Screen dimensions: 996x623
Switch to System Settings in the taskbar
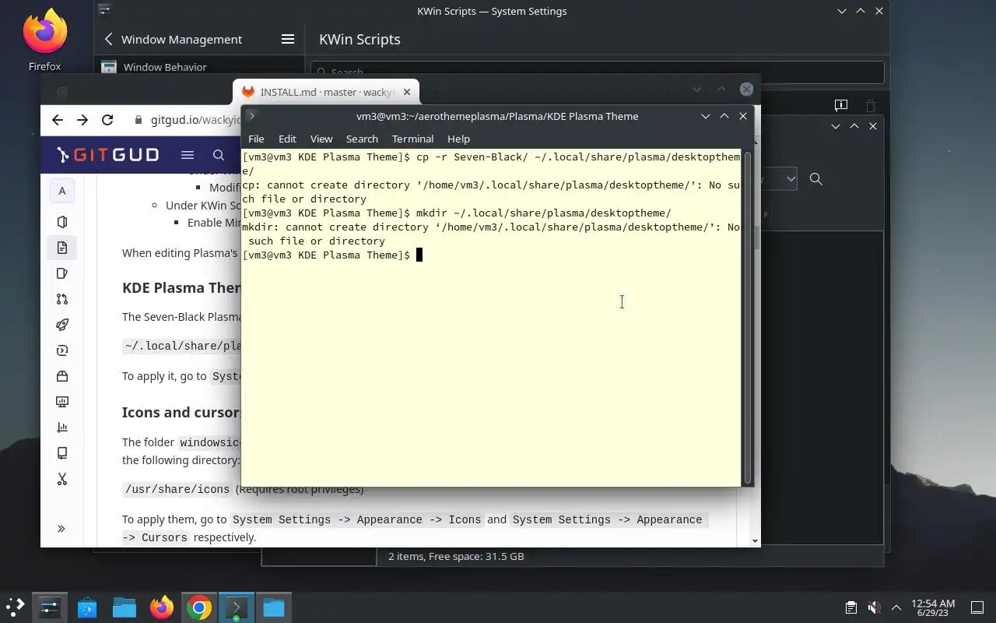(x=49, y=607)
